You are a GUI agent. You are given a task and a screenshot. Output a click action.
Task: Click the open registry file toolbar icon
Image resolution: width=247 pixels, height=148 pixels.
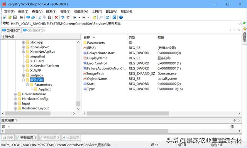[x=10, y=17]
